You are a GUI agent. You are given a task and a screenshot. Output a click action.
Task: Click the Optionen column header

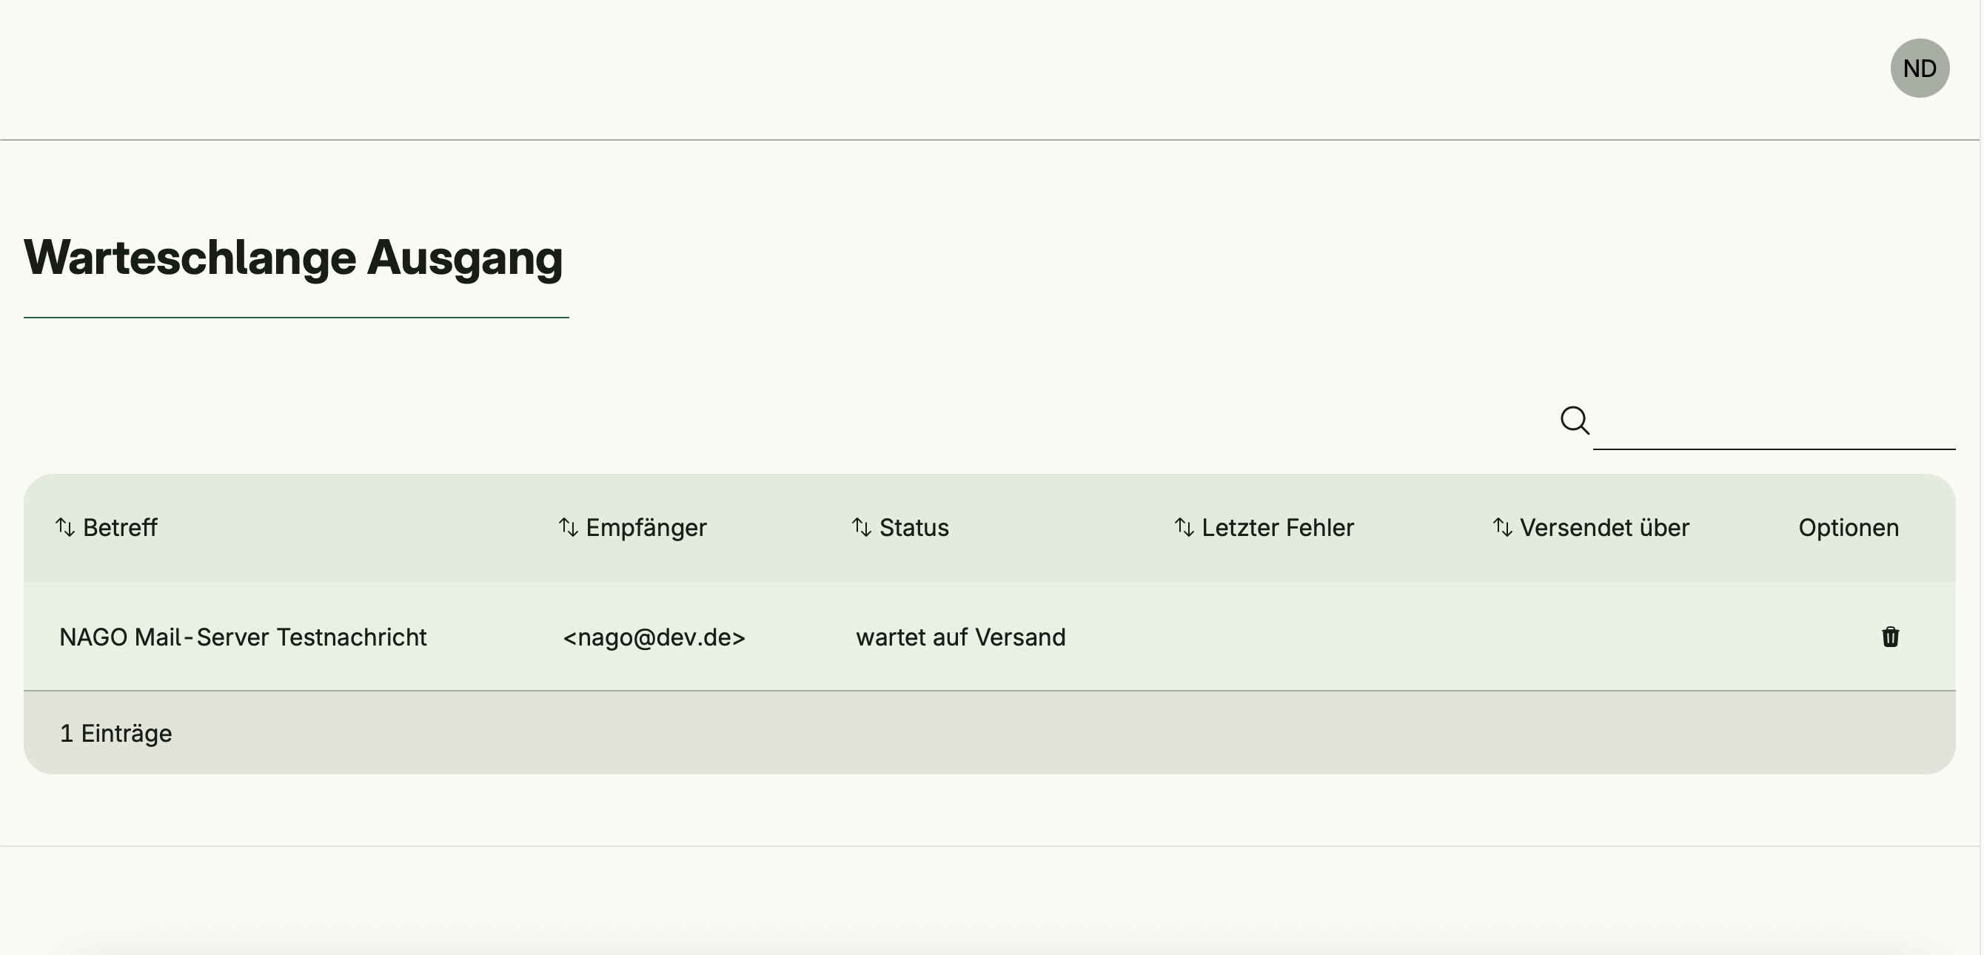coord(1849,528)
